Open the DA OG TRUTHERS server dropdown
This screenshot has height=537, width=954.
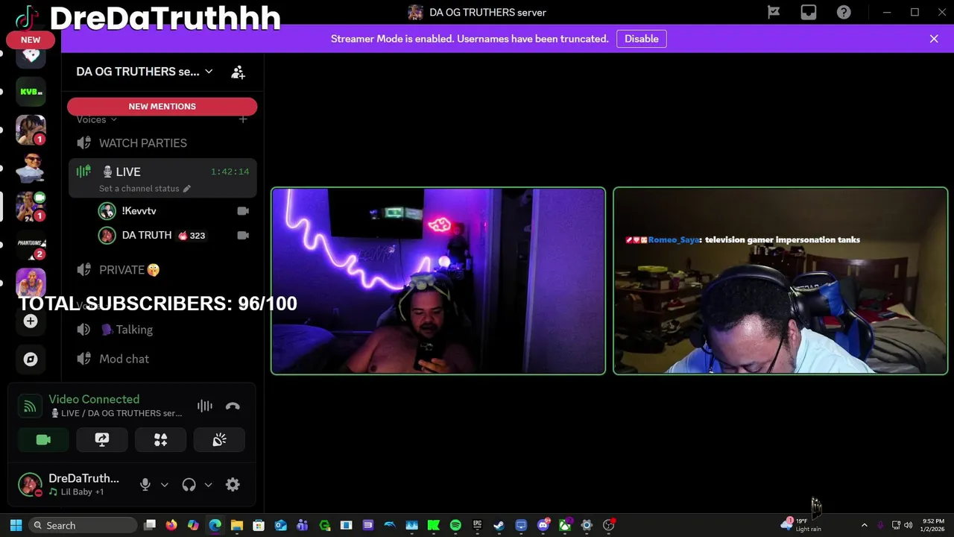145,72
